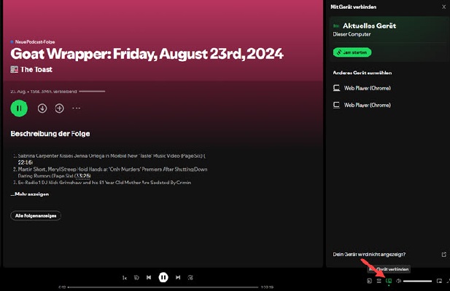Click the Dieser Computer label

click(x=352, y=34)
